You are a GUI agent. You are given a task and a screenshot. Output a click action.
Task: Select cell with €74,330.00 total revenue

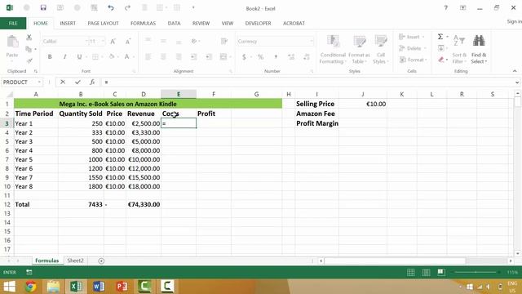[144, 204]
